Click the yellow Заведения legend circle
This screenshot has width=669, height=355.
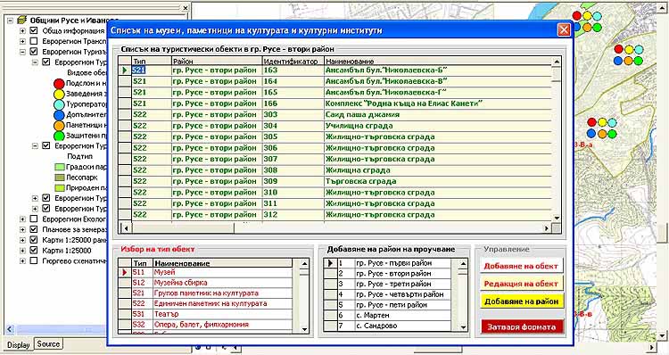click(59, 94)
